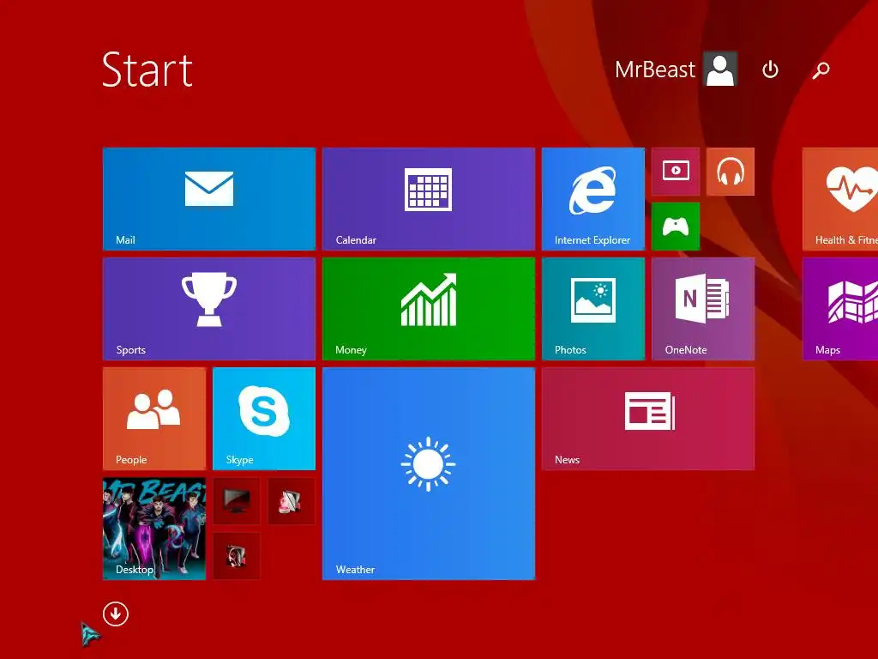Open the People tile
Image resolution: width=878 pixels, height=659 pixels.
(154, 419)
